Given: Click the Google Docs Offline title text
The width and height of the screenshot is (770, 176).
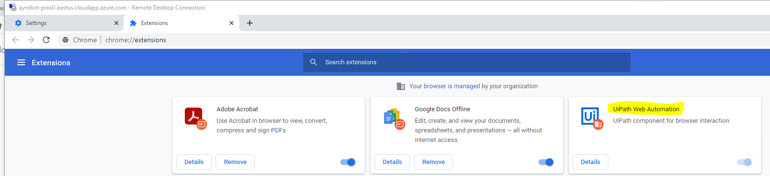Looking at the screenshot, I should pyautogui.click(x=442, y=109).
